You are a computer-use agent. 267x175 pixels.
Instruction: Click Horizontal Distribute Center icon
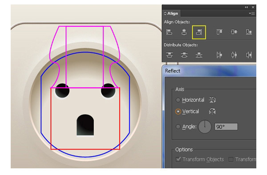pyautogui.click(x=234, y=55)
